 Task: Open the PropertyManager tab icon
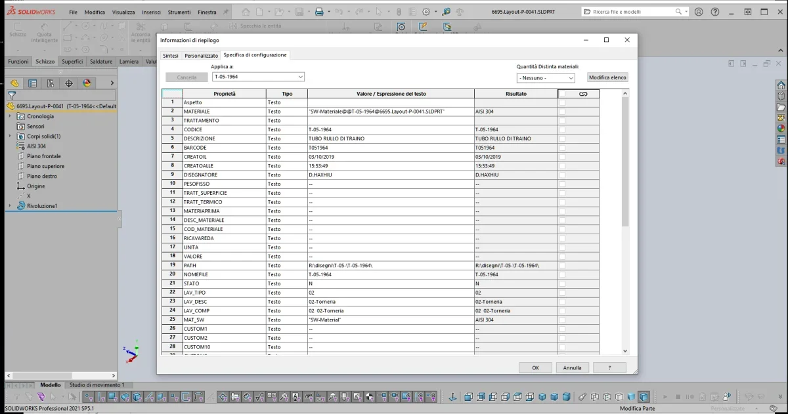pyautogui.click(x=32, y=83)
